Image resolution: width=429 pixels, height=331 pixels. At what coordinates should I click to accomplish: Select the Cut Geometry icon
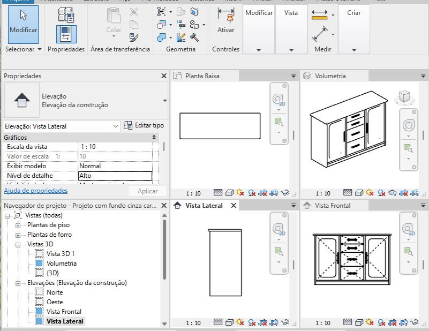click(x=161, y=25)
